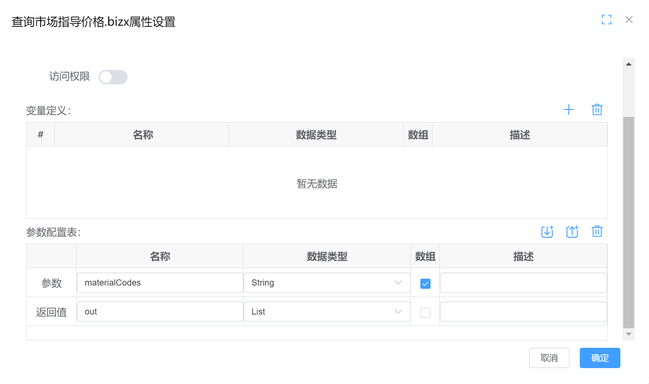
Task: Delete variable using trash icon in 变量定义
Action: click(x=597, y=110)
